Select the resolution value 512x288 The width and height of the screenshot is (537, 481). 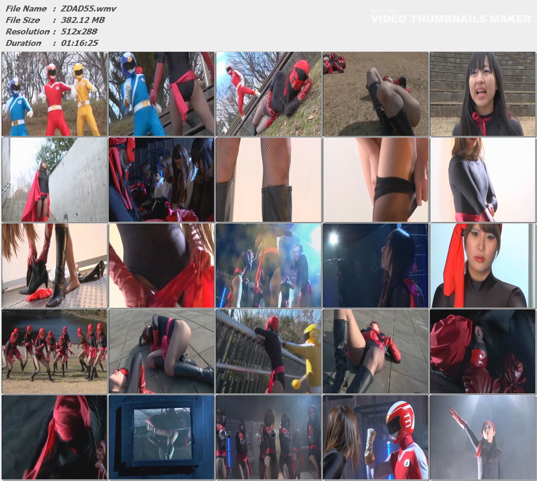[79, 31]
